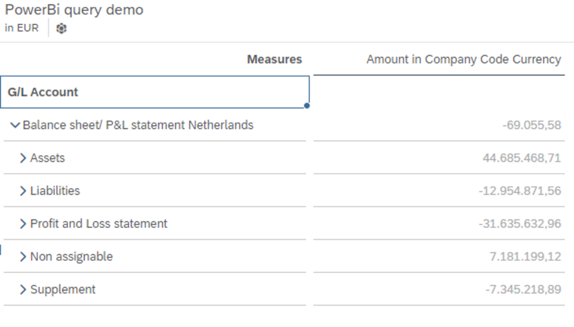The width and height of the screenshot is (574, 327).
Task: Select the Profit and Loss statement label
Action: click(98, 224)
